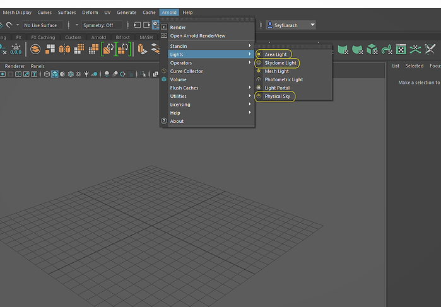Toggle Isolate Select dotted-box cursor icon
Viewport: 441px width, 307px height.
click(143, 74)
